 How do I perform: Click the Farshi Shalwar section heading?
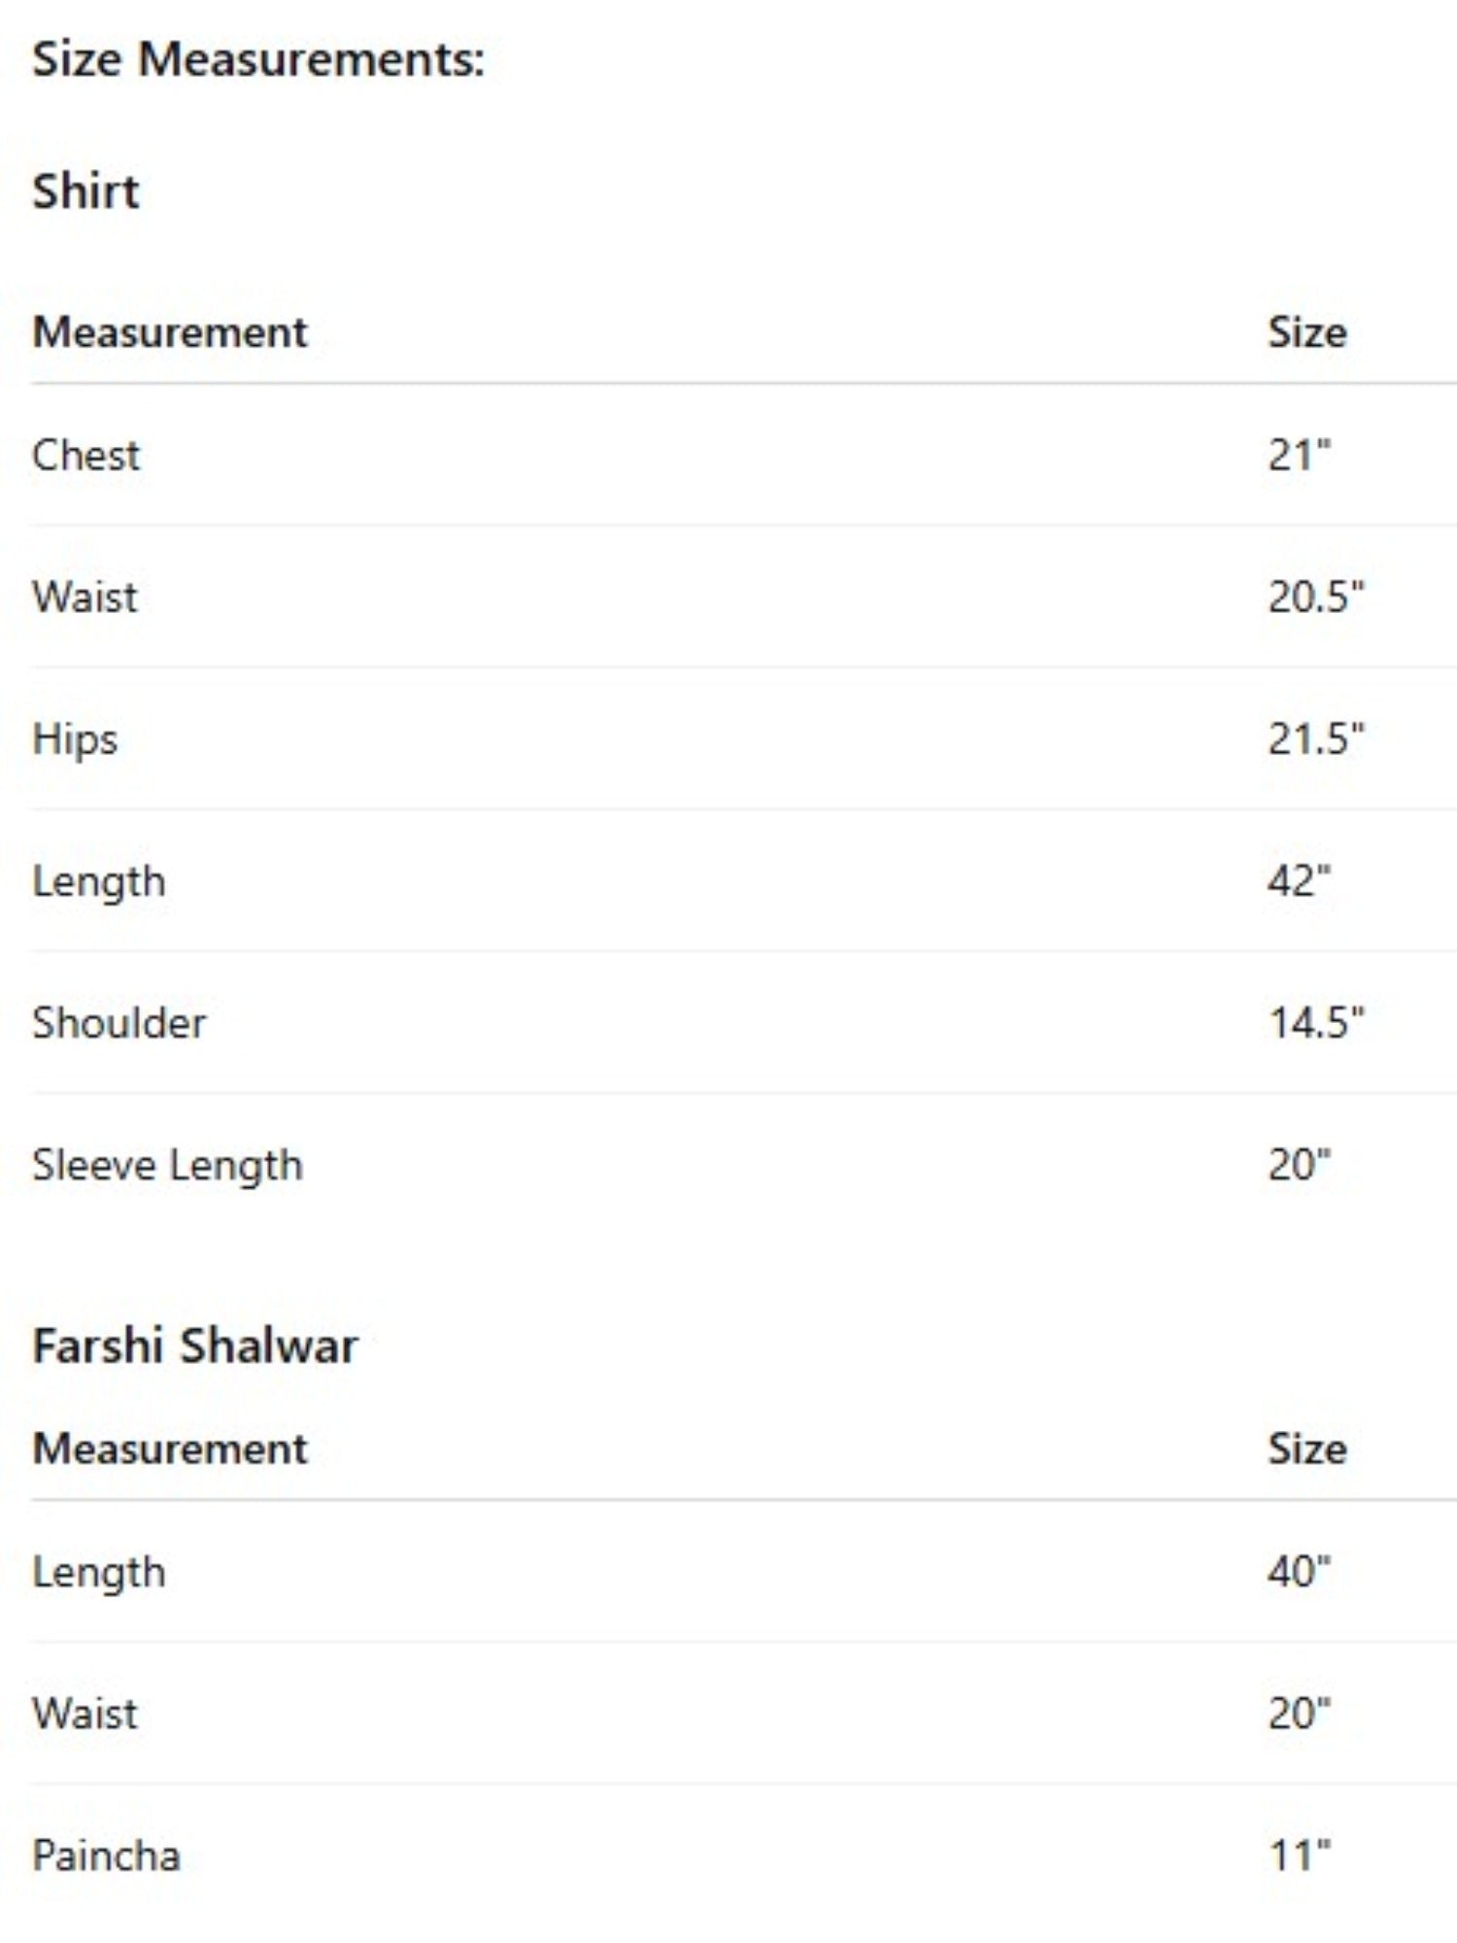pos(195,1346)
